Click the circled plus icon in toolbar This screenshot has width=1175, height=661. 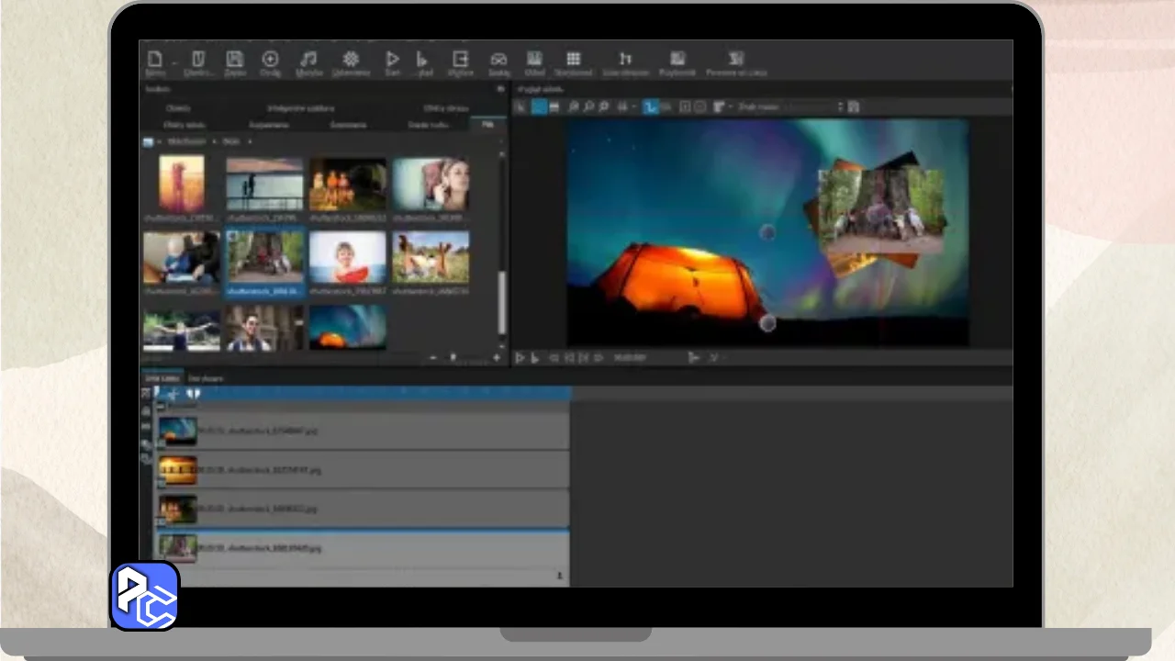pos(270,60)
